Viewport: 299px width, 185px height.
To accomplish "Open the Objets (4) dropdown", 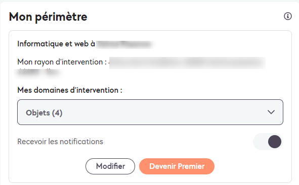I will pyautogui.click(x=150, y=112).
